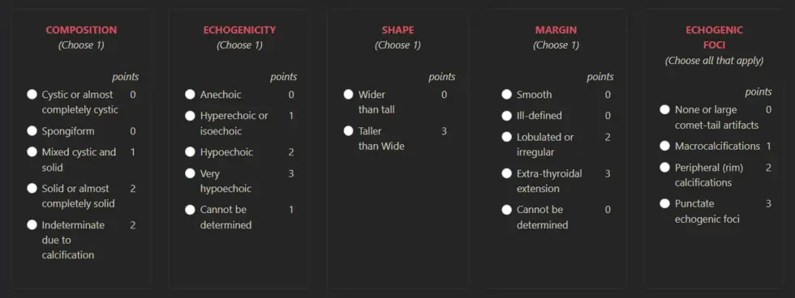Image resolution: width=795 pixels, height=298 pixels.
Task: Choose Taller than Wide shape
Action: pos(348,131)
